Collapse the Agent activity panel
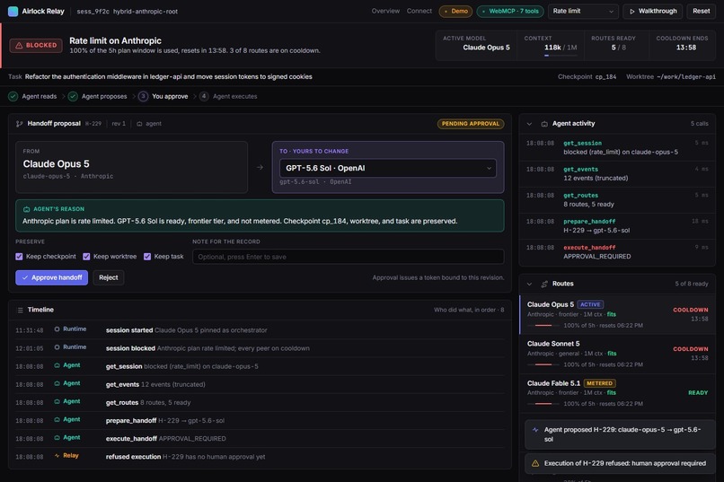 [530, 124]
